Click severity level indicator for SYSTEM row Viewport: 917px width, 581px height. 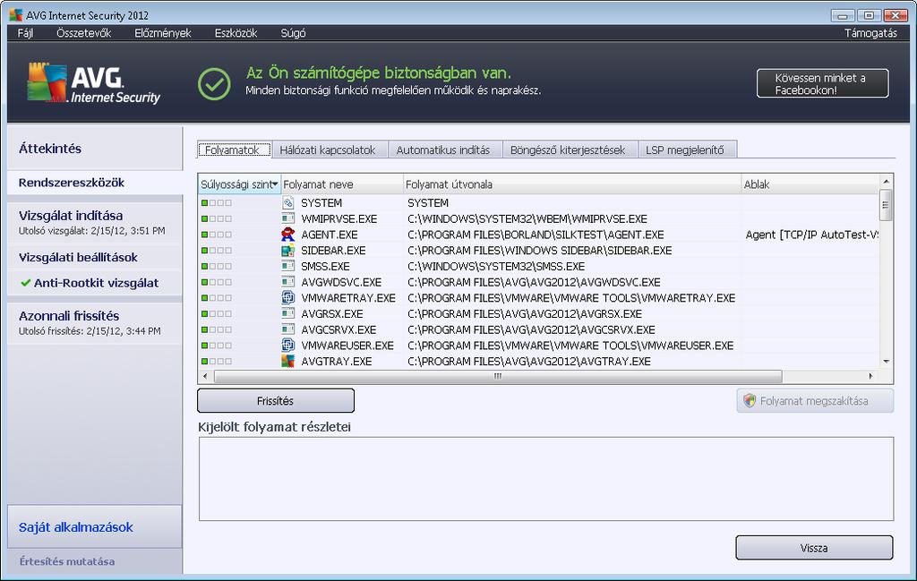coord(217,203)
